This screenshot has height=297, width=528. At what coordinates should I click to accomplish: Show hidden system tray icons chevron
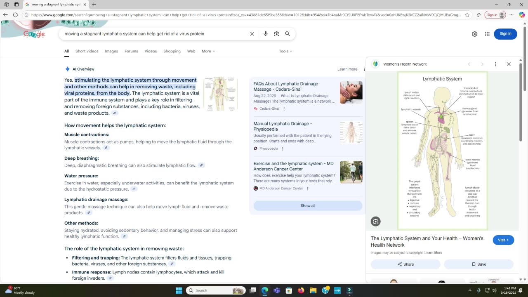(470, 290)
